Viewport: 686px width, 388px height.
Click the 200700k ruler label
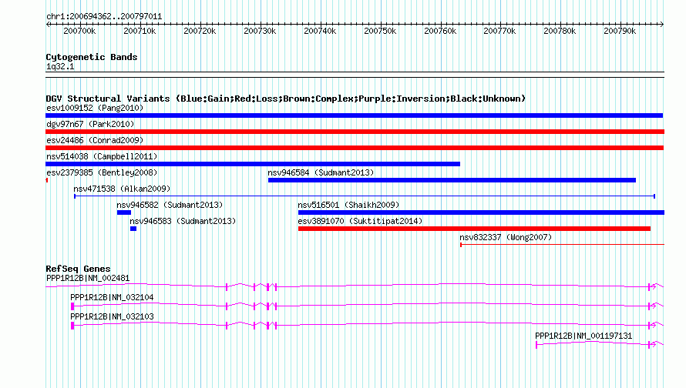pos(79,31)
